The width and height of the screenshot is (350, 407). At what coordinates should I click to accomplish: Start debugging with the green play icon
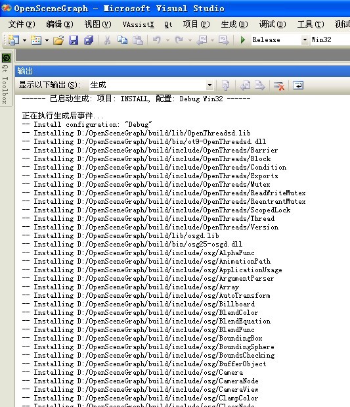(x=243, y=40)
